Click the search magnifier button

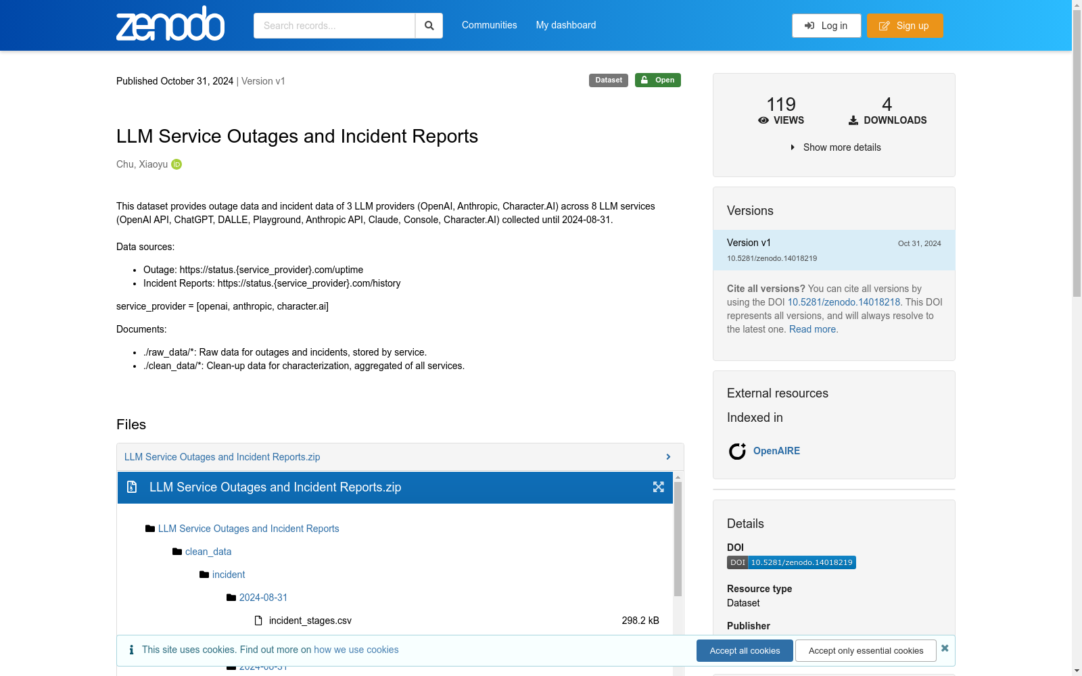429,26
